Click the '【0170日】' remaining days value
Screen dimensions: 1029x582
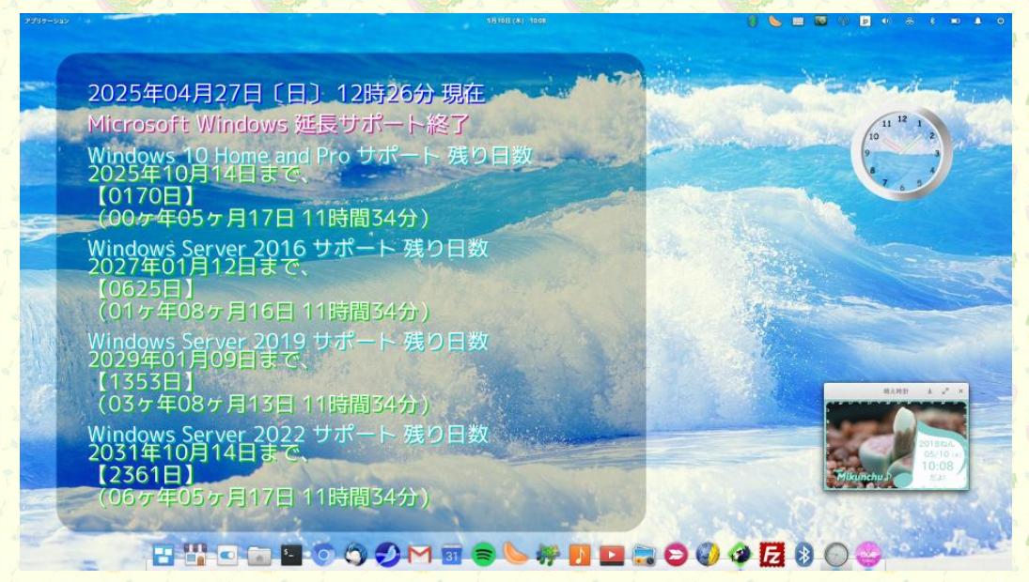(145, 196)
